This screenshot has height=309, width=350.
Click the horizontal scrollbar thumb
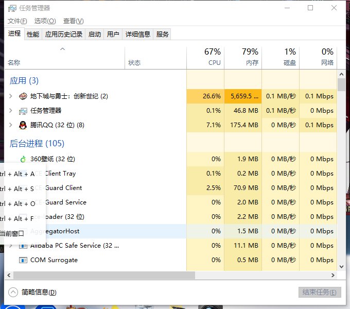[104, 276]
